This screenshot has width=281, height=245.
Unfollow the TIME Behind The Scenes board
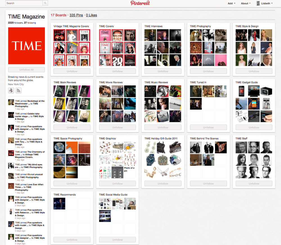click(x=209, y=183)
